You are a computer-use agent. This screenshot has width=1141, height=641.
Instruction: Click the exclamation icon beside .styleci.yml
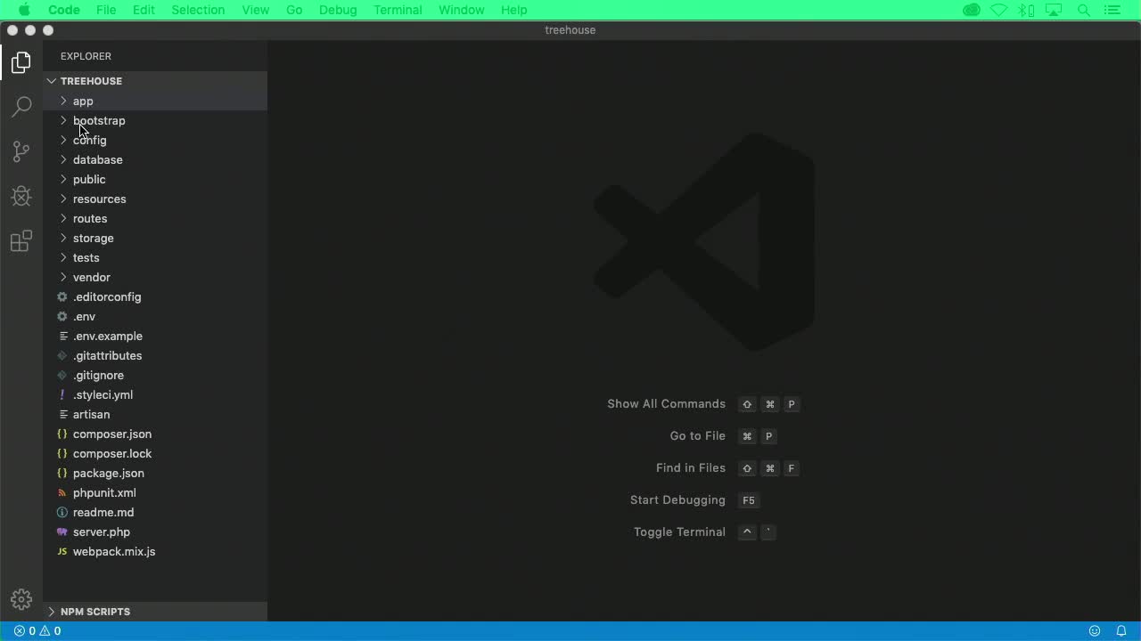click(62, 394)
